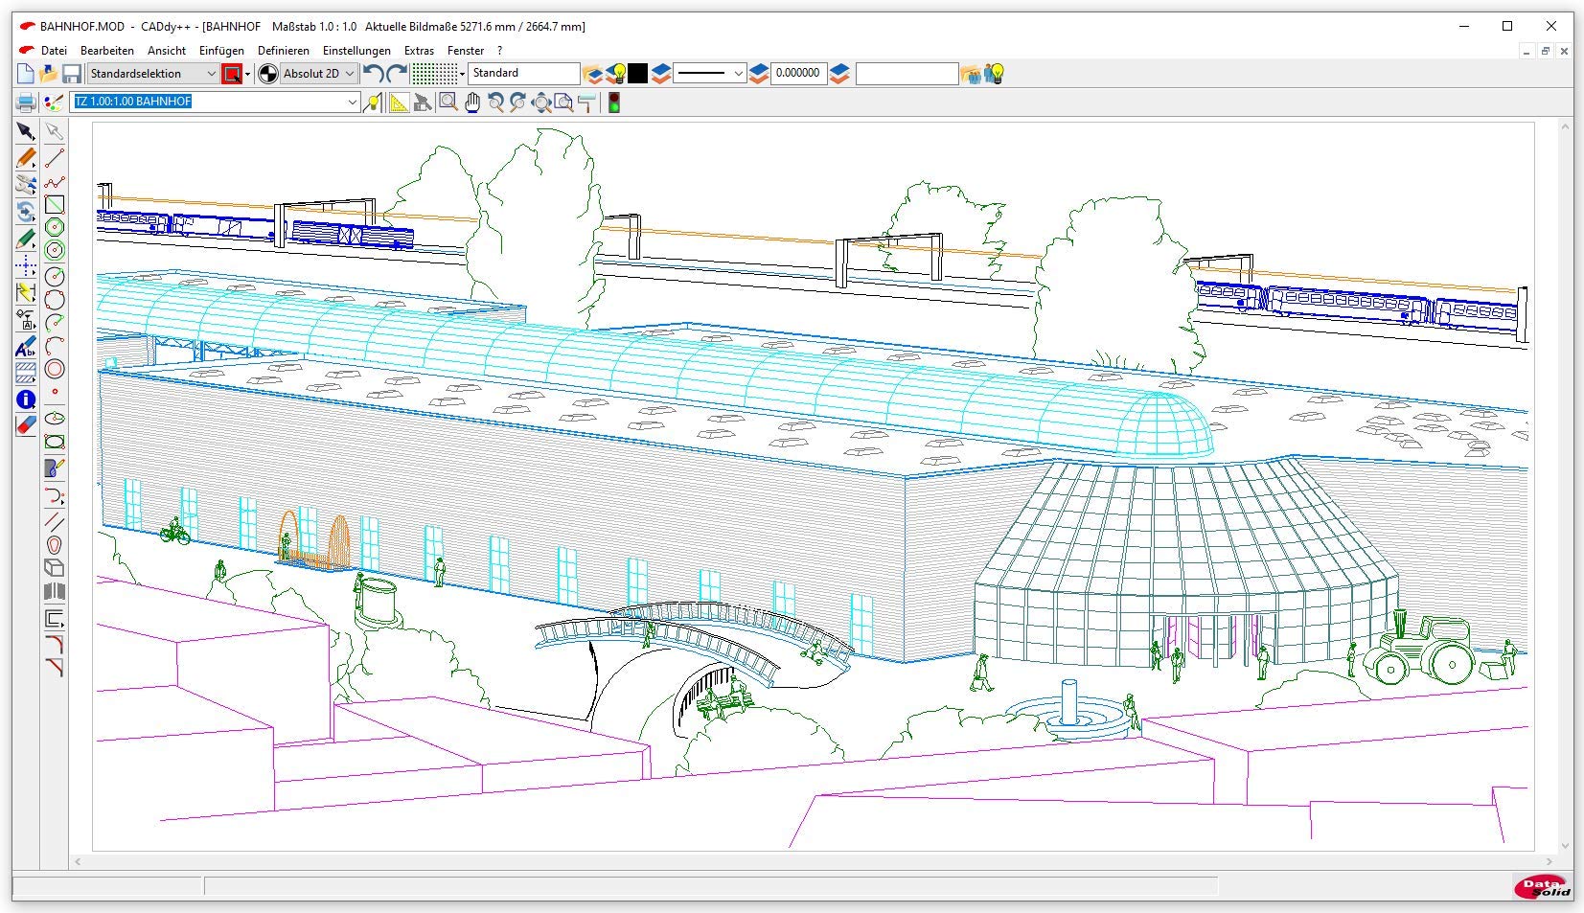1584x913 pixels.
Task: Expand the grid options arrow
Action: (462, 74)
